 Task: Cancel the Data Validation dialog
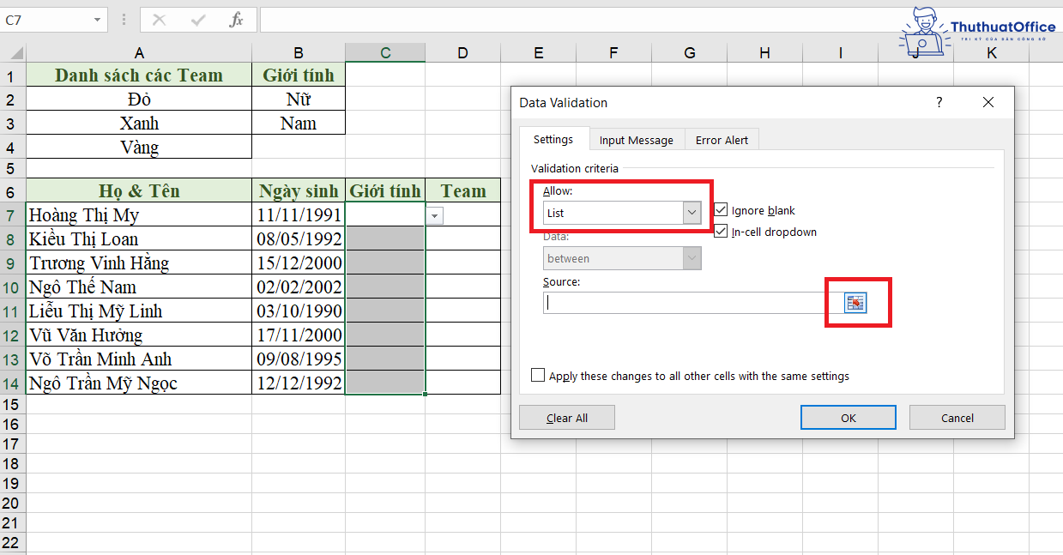[x=957, y=417]
